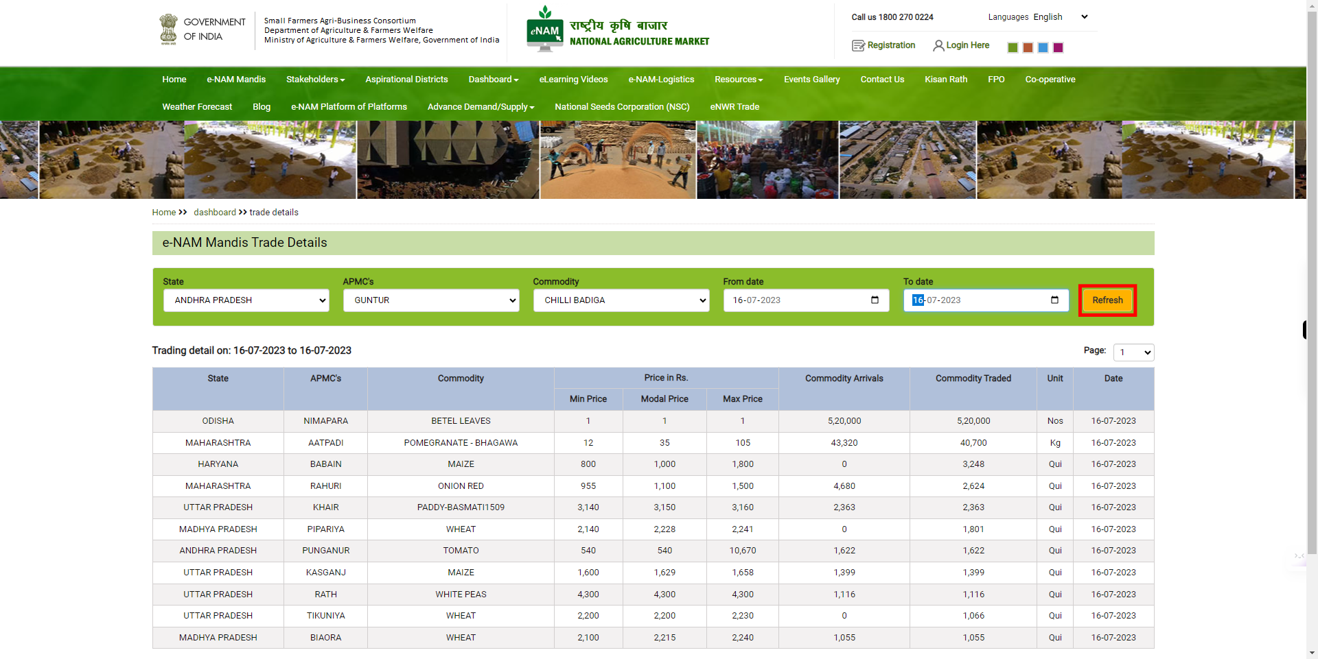Open the Commodity dropdown showing Chilli Badiga
Viewport: 1318px width, 659px height.
(621, 300)
